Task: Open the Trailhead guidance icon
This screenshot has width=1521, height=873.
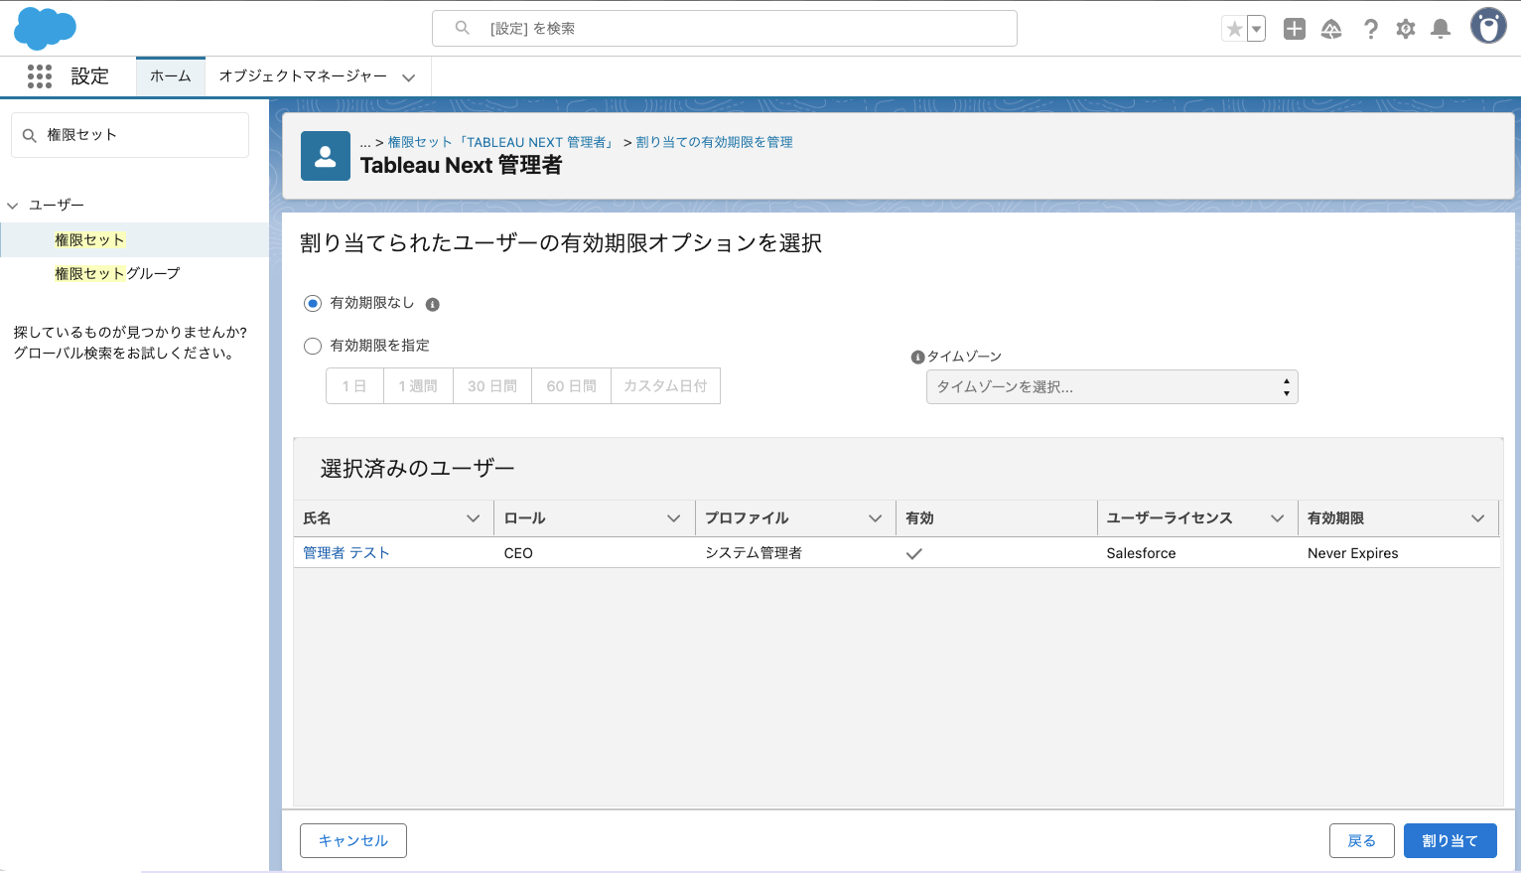Action: pos(1331,29)
